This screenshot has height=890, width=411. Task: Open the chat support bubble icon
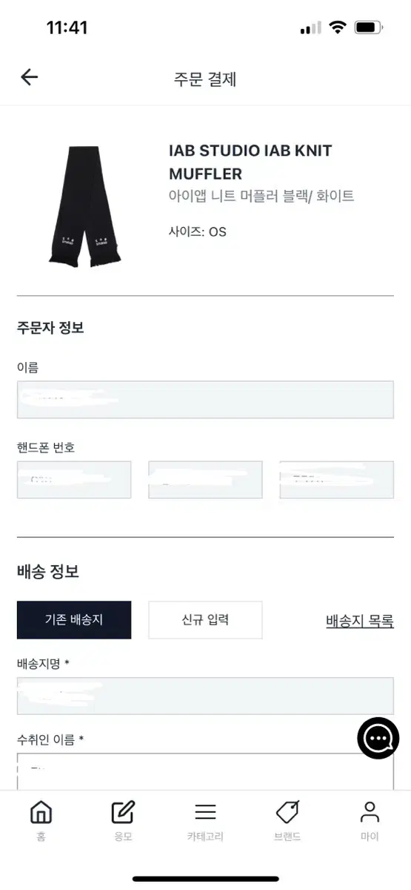pyautogui.click(x=378, y=737)
